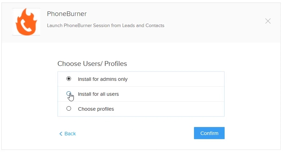Image resolution: width=288 pixels, height=161 pixels.
Task: Click the PhoneBurner flame logo
Action: [26, 22]
